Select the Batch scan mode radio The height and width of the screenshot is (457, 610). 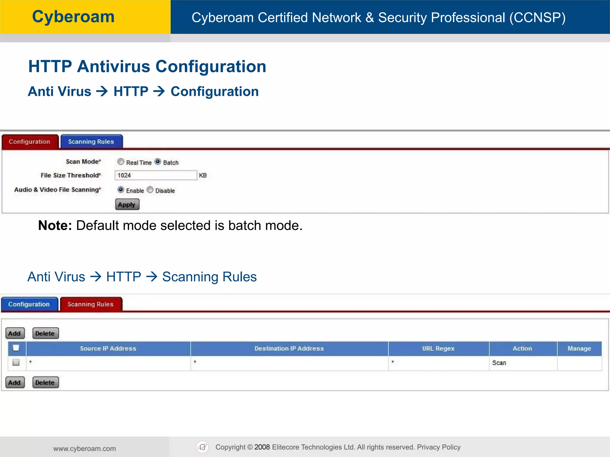point(158,162)
